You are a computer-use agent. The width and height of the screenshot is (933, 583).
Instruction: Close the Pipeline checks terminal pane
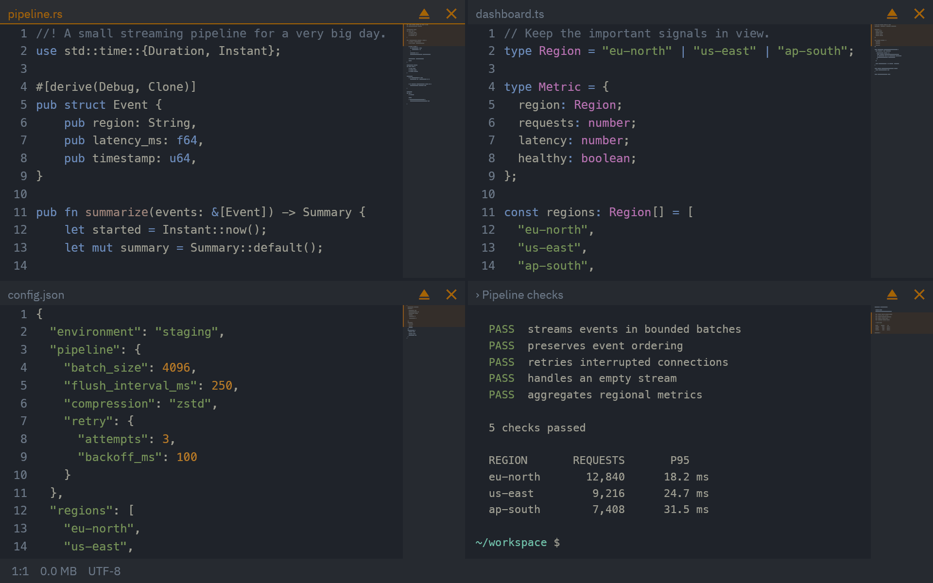[x=919, y=294]
